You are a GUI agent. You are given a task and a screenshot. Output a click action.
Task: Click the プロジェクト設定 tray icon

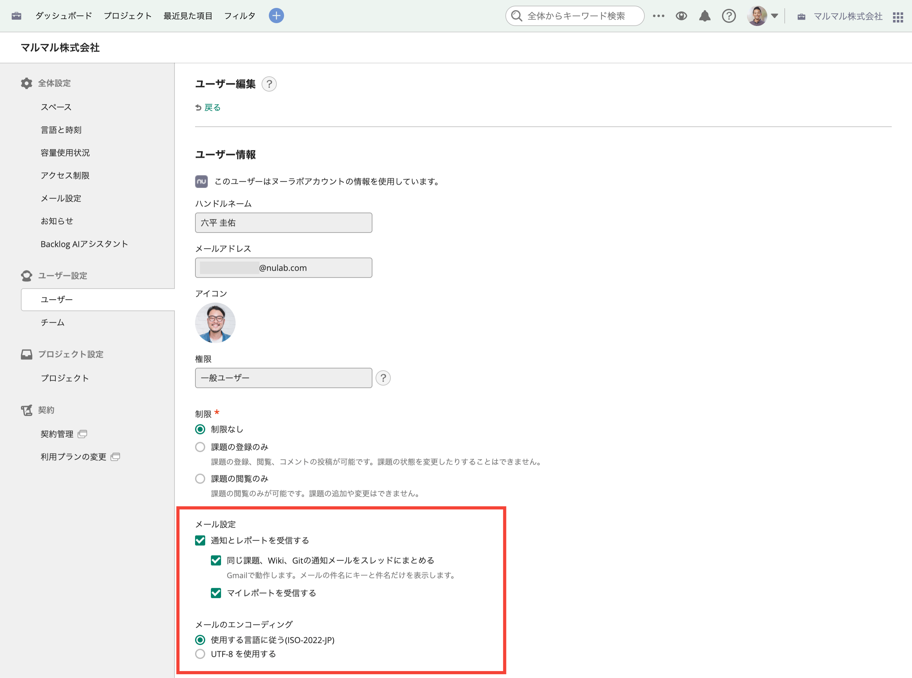tap(26, 354)
